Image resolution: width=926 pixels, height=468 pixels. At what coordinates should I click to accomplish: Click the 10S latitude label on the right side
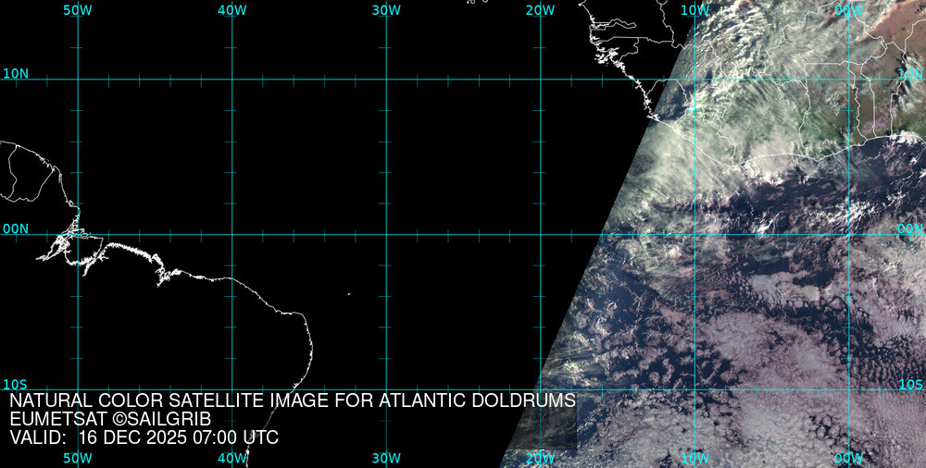(910, 384)
